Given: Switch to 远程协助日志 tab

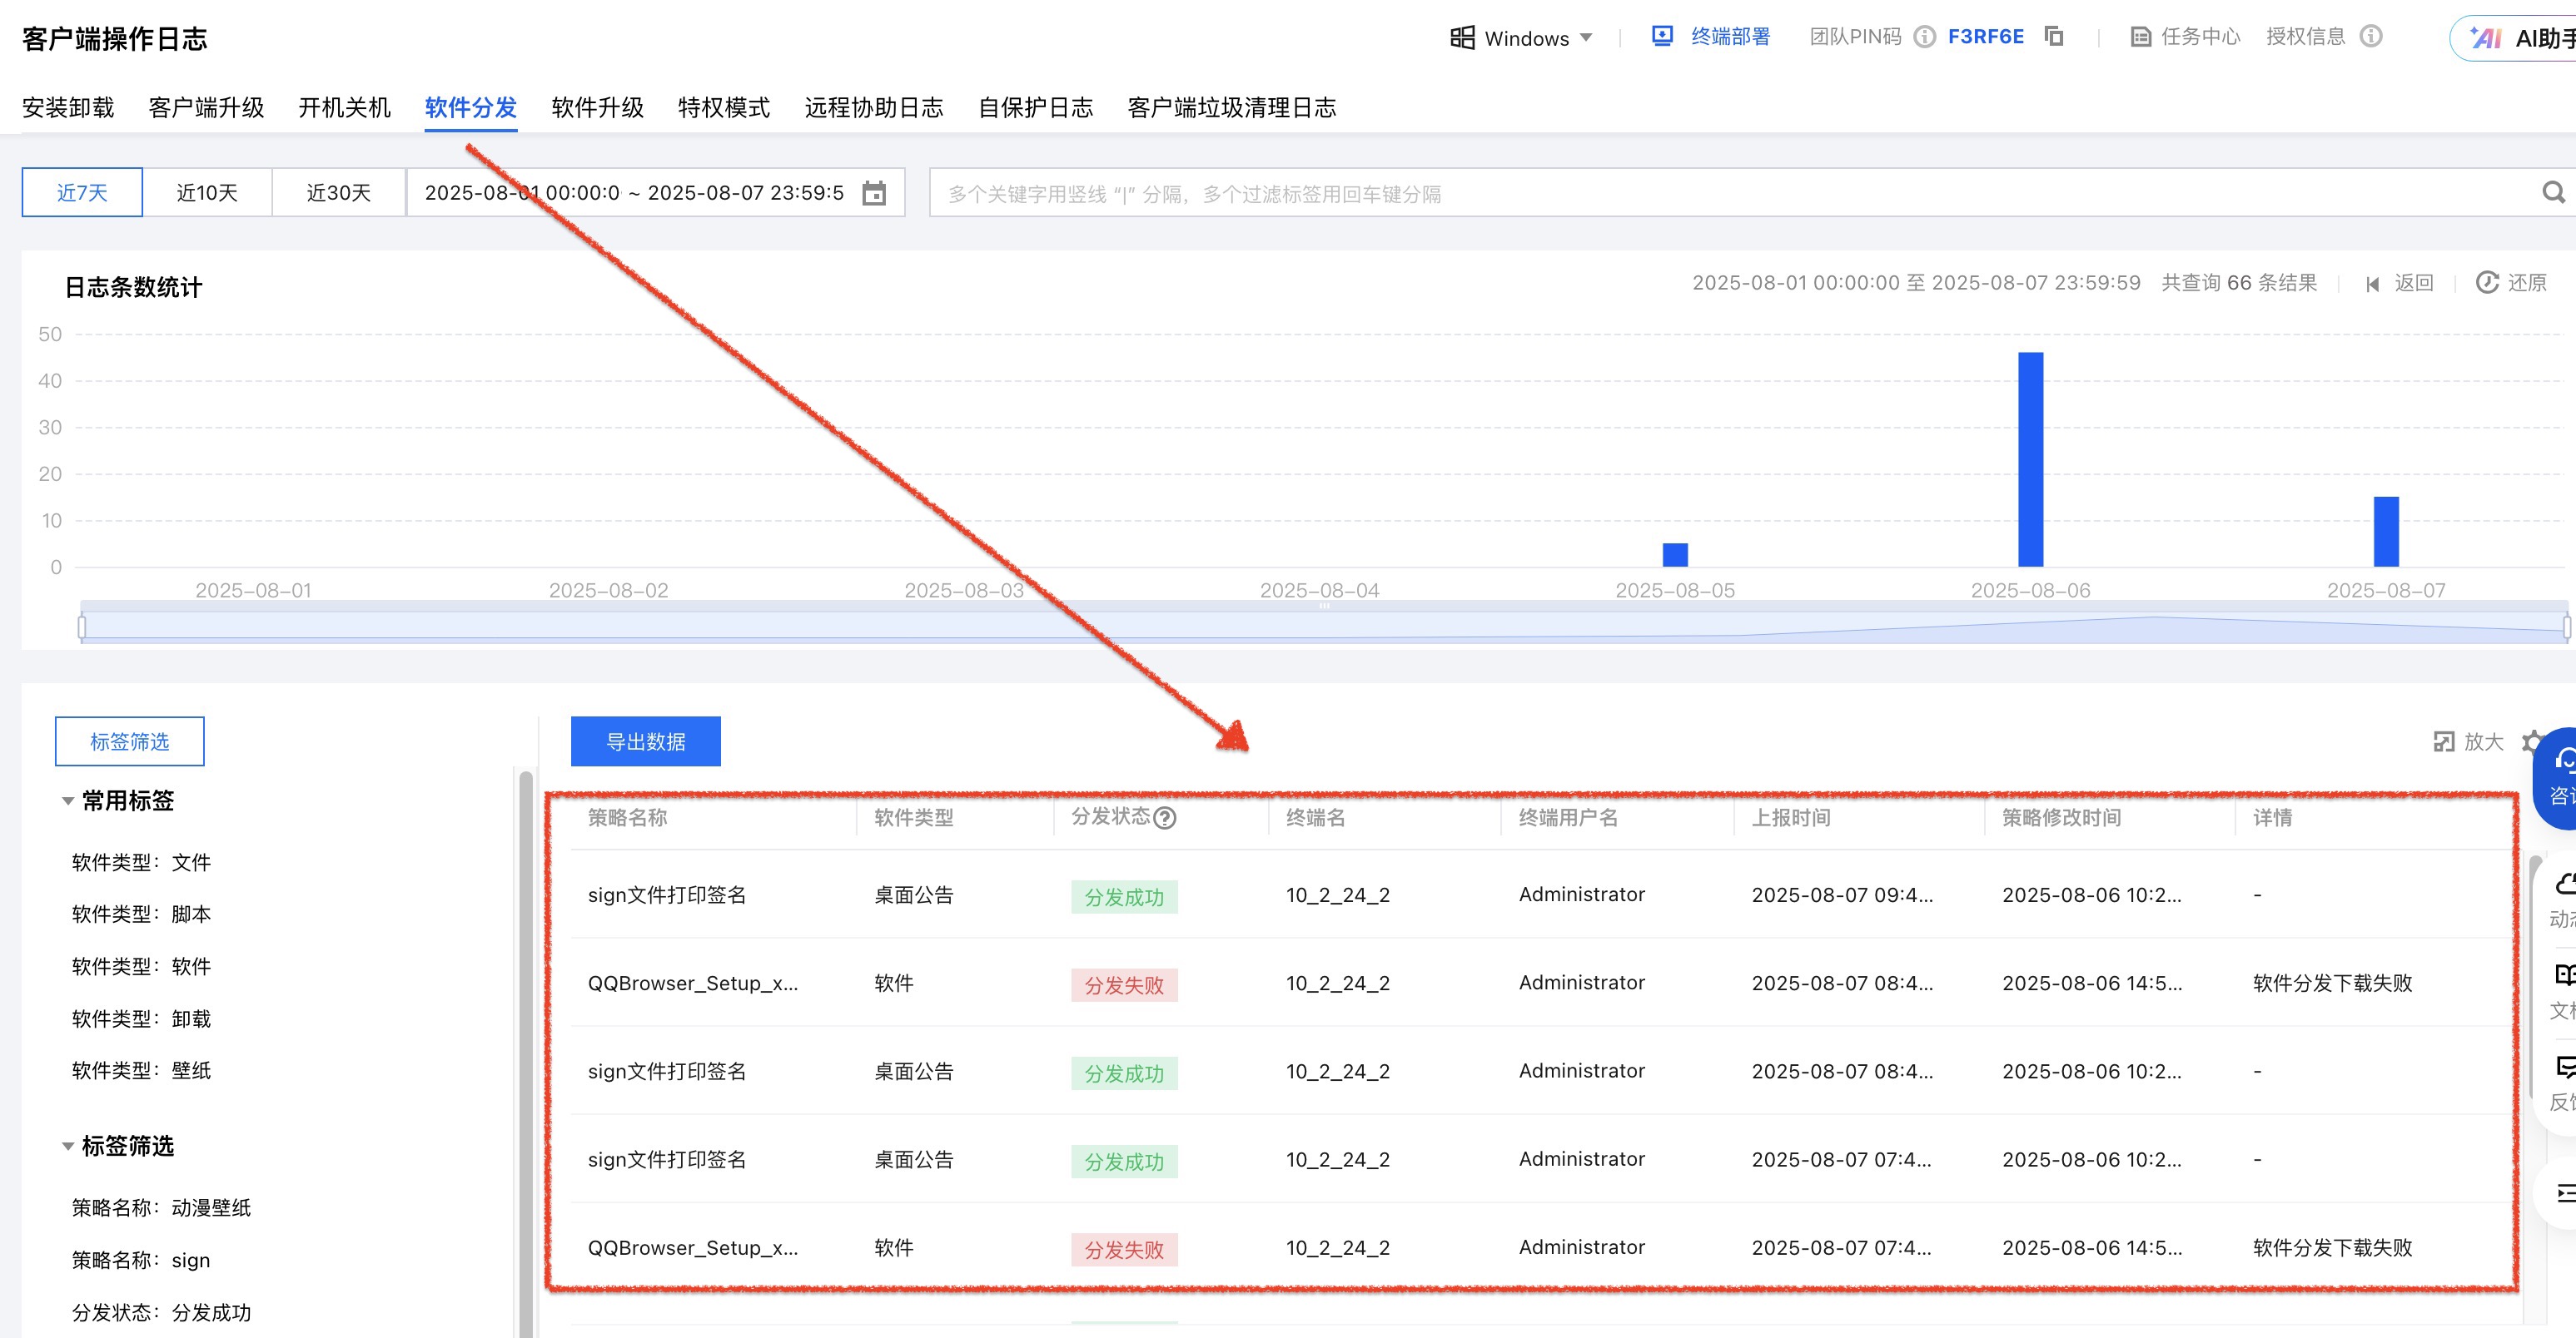Looking at the screenshot, I should (x=873, y=107).
